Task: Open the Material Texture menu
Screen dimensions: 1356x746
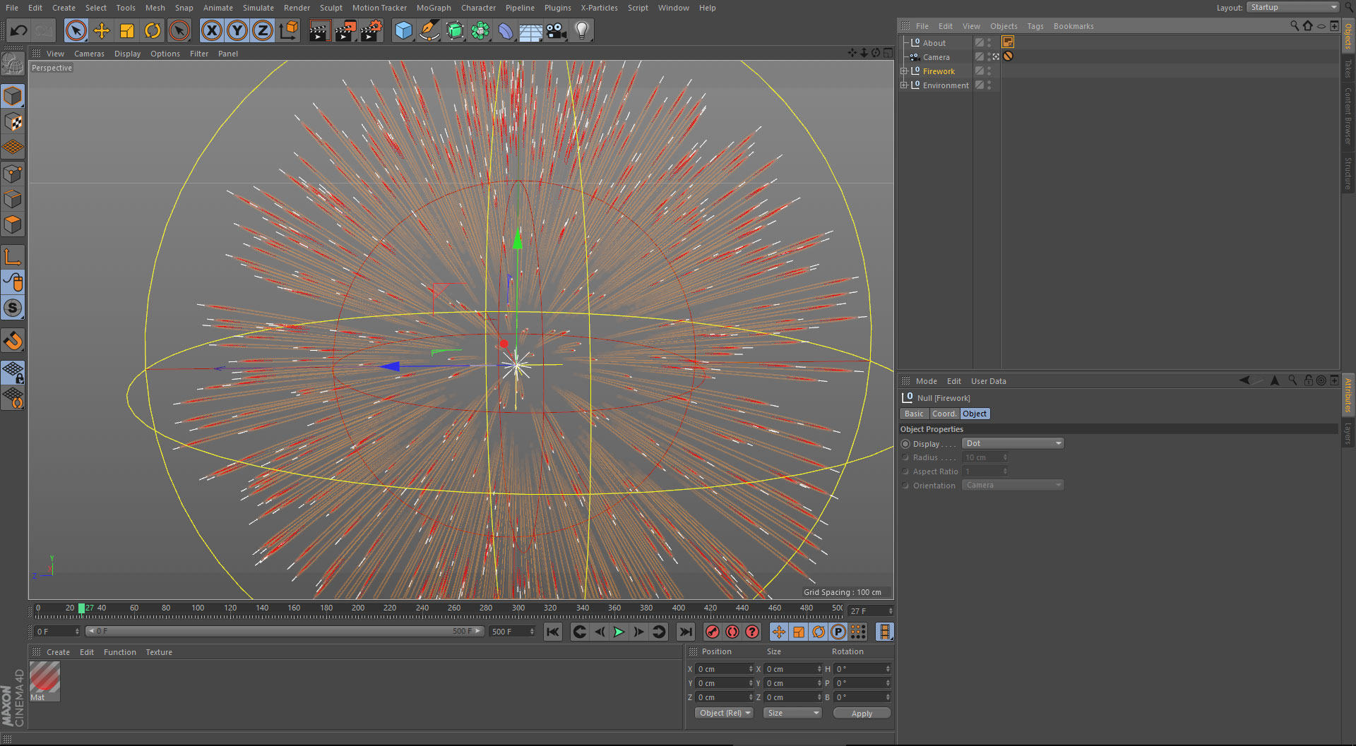Action: pyautogui.click(x=159, y=652)
